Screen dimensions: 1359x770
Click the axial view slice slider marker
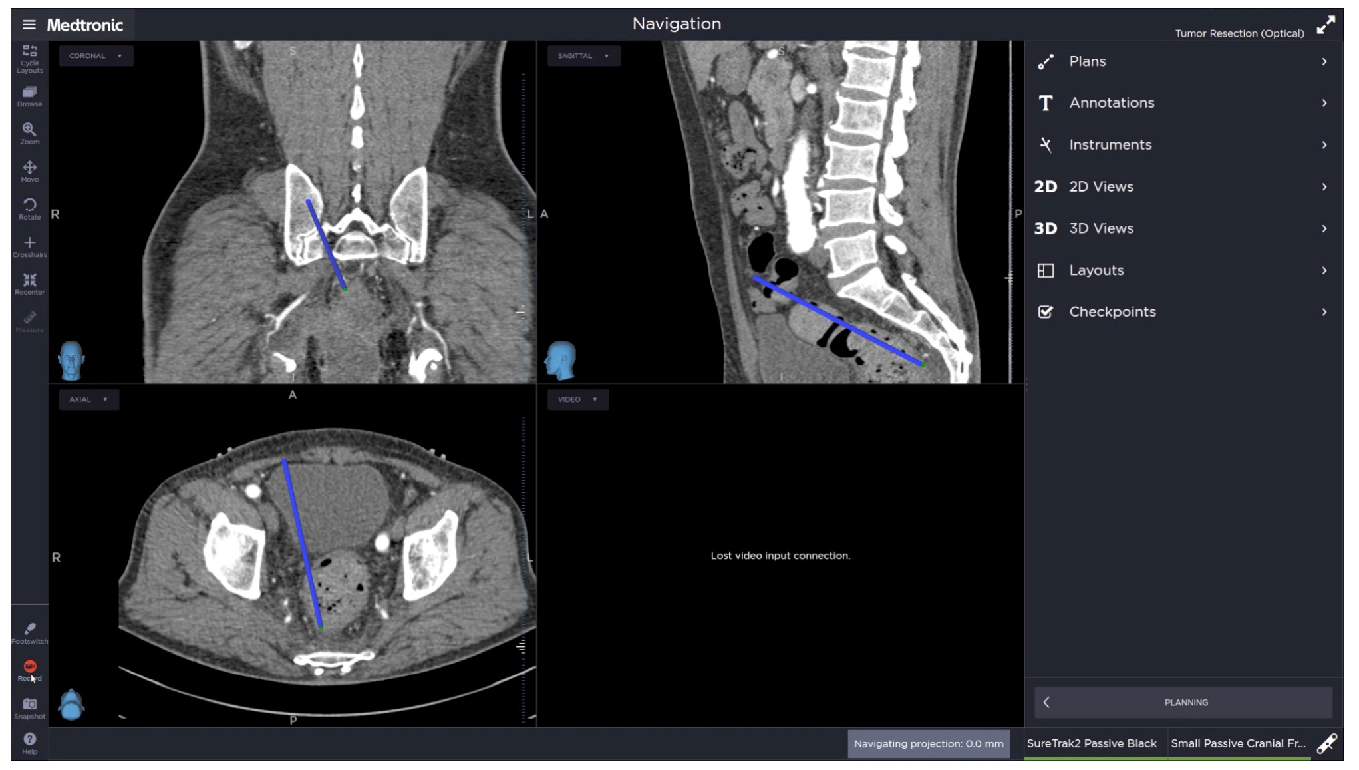tap(521, 646)
